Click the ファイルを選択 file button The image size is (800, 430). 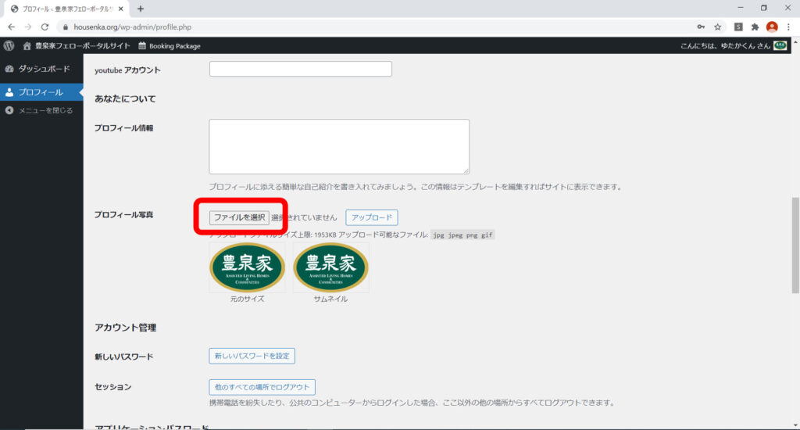pyautogui.click(x=239, y=217)
